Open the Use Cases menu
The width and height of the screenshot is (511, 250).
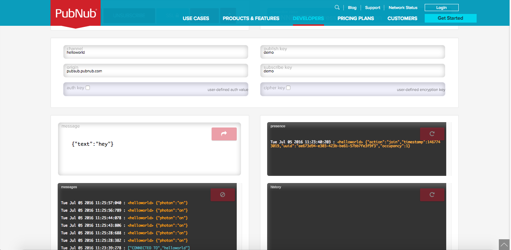(196, 18)
